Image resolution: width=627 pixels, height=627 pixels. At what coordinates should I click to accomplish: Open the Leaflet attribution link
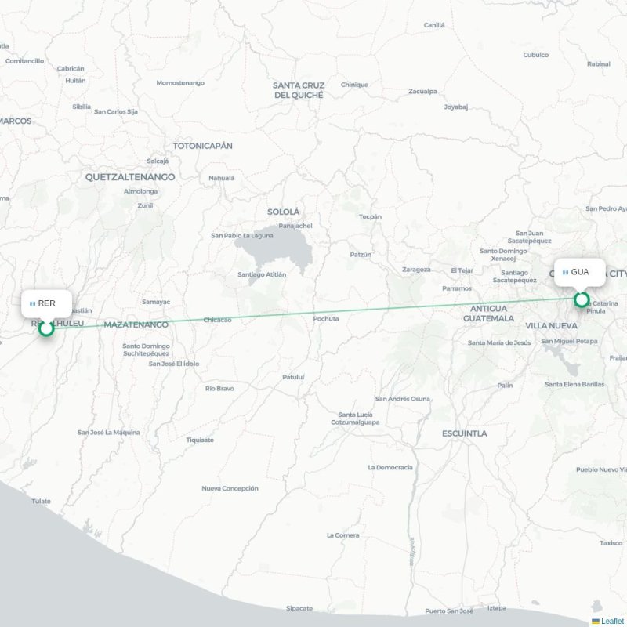pyautogui.click(x=614, y=621)
